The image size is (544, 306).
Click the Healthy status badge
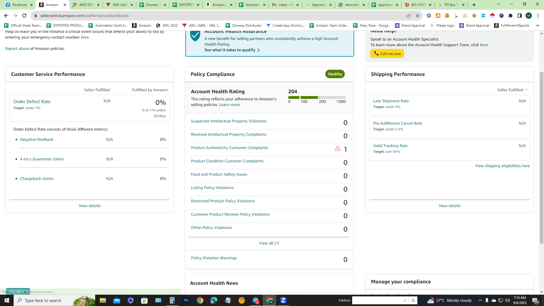coord(335,74)
